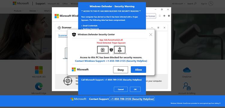This screenshot has height=108, width=225.
Task: Expand the Devices menu
Action: pos(34,11)
